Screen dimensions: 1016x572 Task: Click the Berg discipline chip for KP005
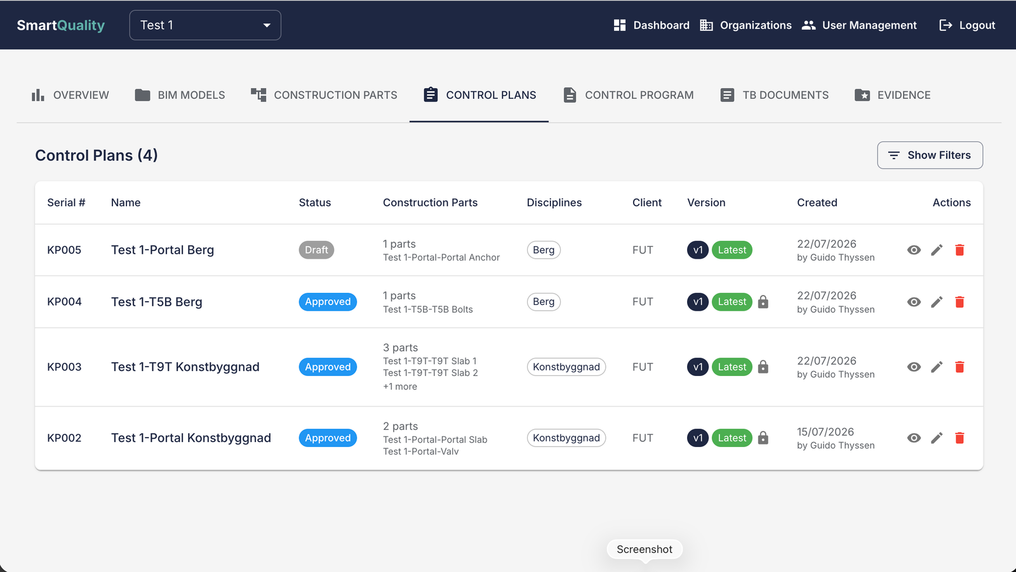pos(544,250)
